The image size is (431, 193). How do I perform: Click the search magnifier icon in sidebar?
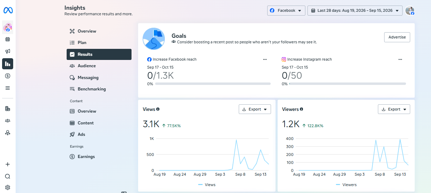coord(8,176)
